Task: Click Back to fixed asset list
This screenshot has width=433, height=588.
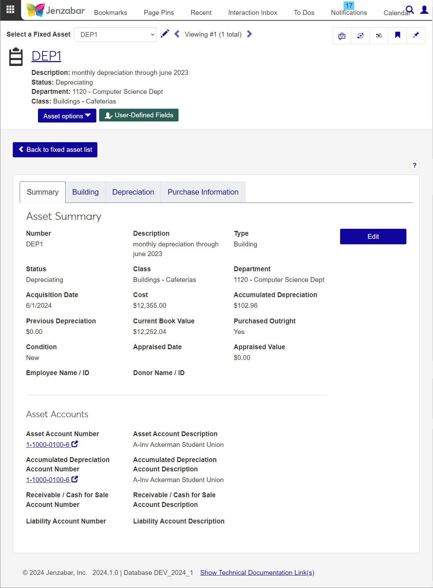Action: tap(55, 150)
